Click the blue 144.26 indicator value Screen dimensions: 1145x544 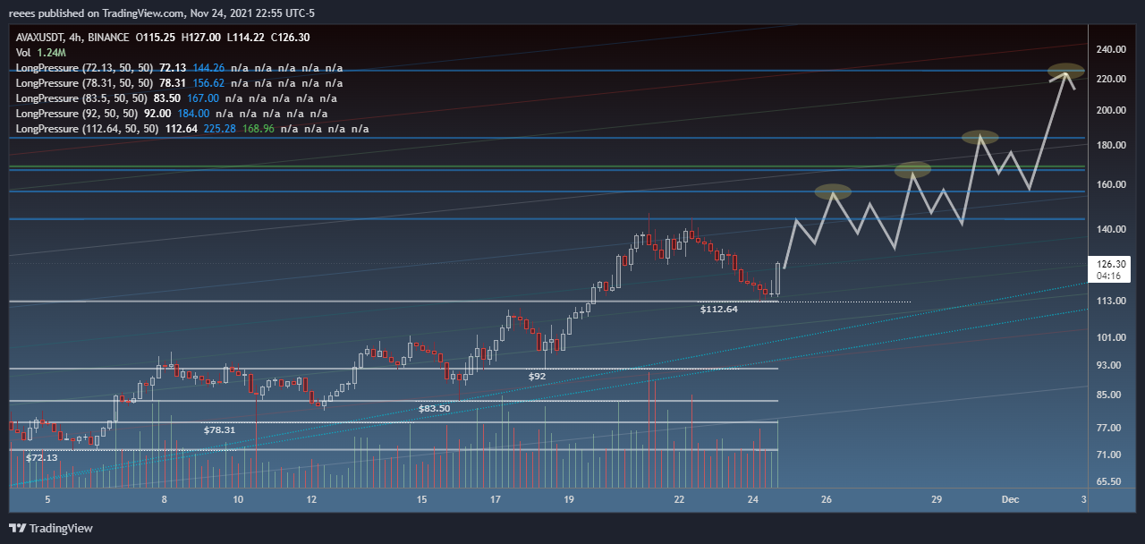[x=208, y=68]
